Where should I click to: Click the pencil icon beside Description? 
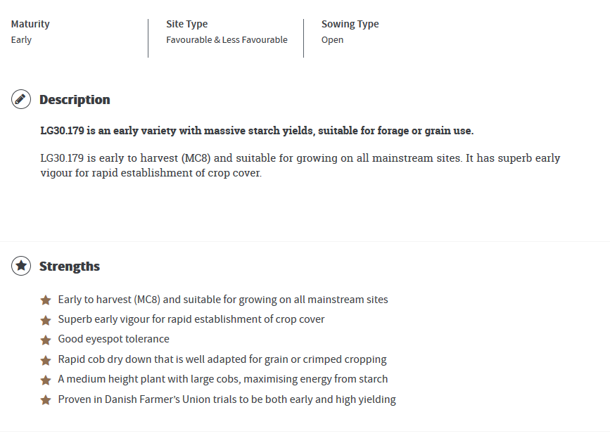[21, 99]
